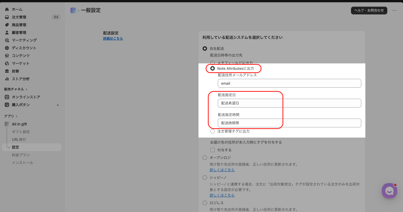Open the ギフト設定 submenu item
403x212 pixels.
pos(21,132)
